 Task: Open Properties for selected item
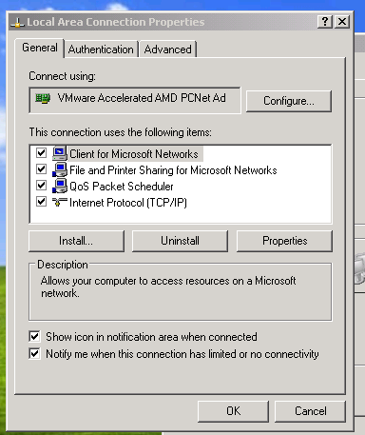(284, 241)
